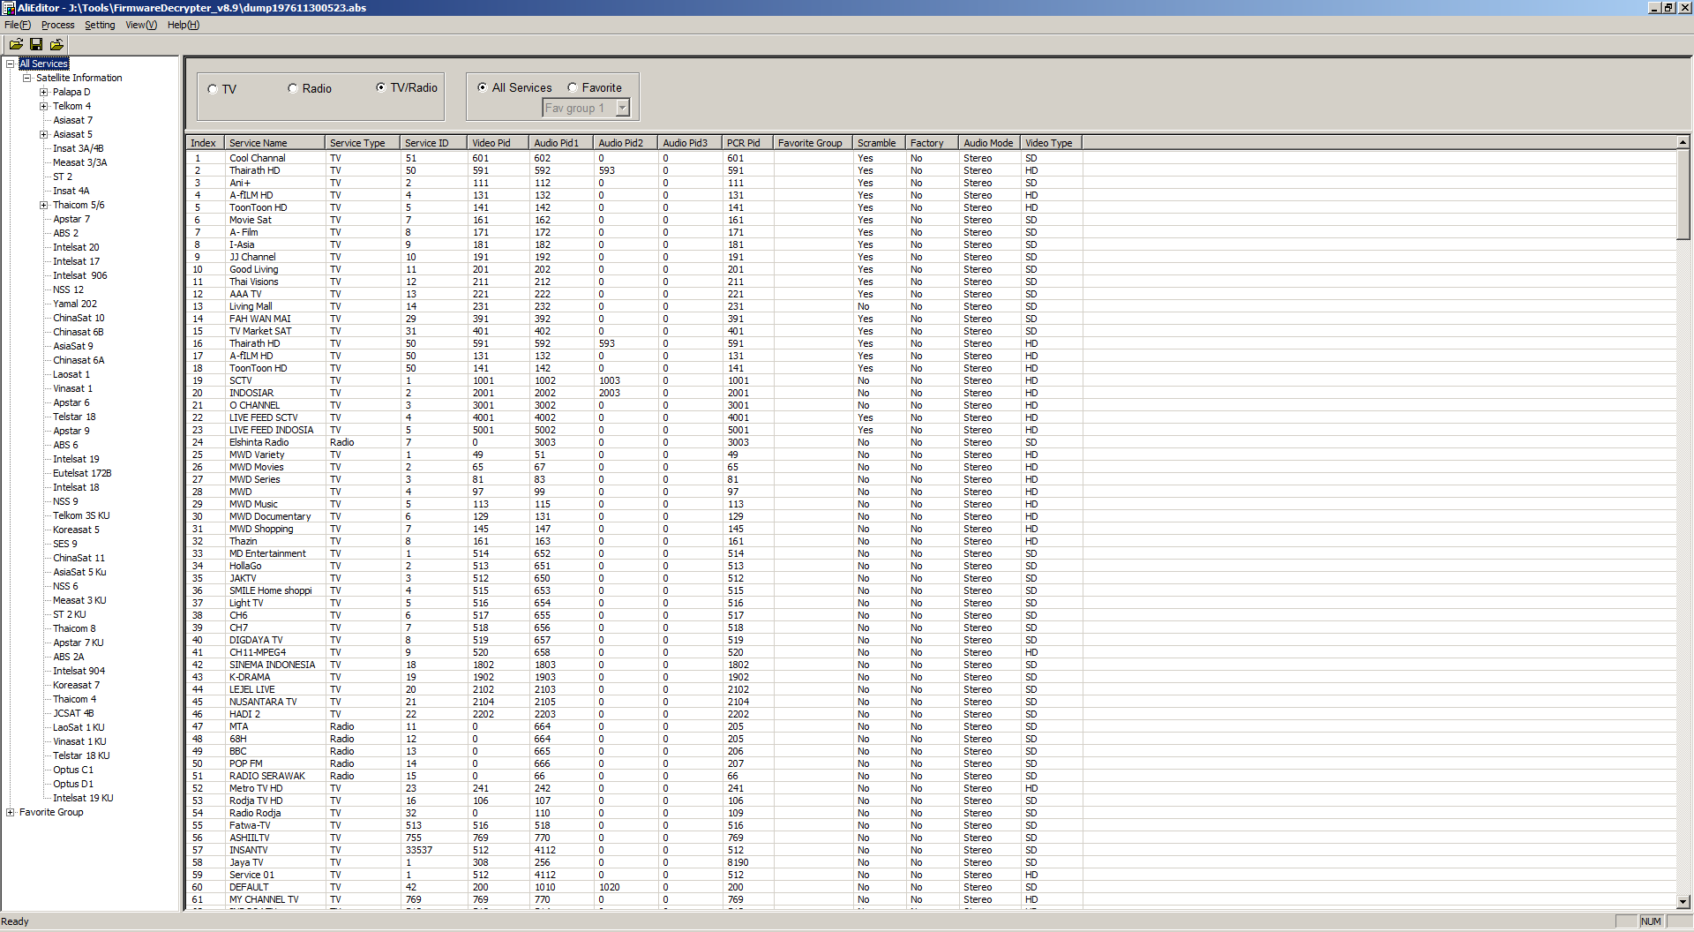Select Yamal 202 in the satellite tree
Viewport: 1694px width, 932px height.
click(75, 304)
